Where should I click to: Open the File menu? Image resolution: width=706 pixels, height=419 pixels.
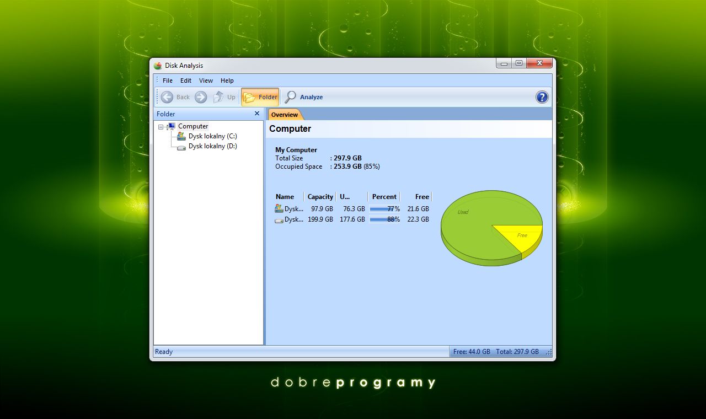(x=168, y=80)
